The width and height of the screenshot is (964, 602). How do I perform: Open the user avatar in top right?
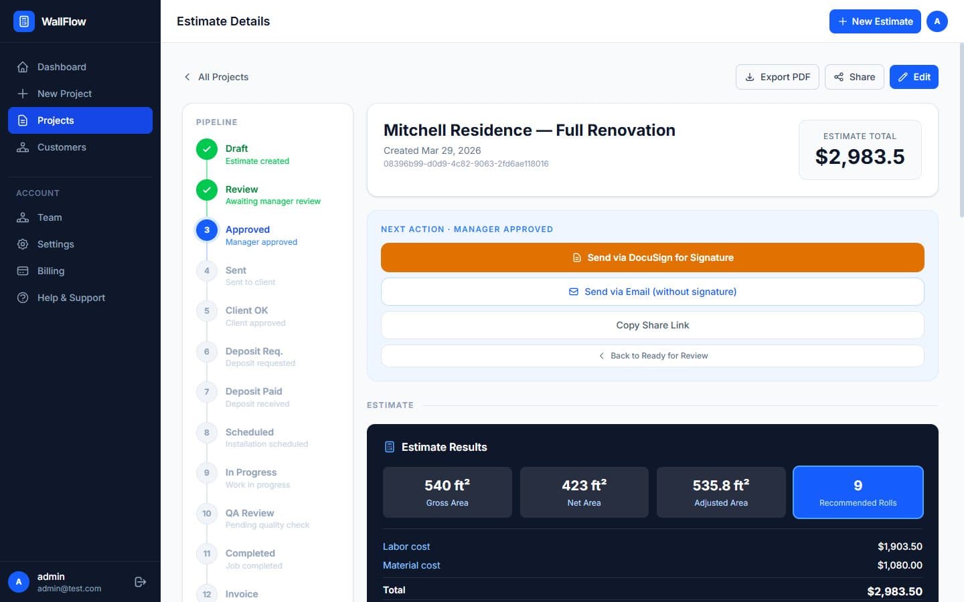coord(937,21)
